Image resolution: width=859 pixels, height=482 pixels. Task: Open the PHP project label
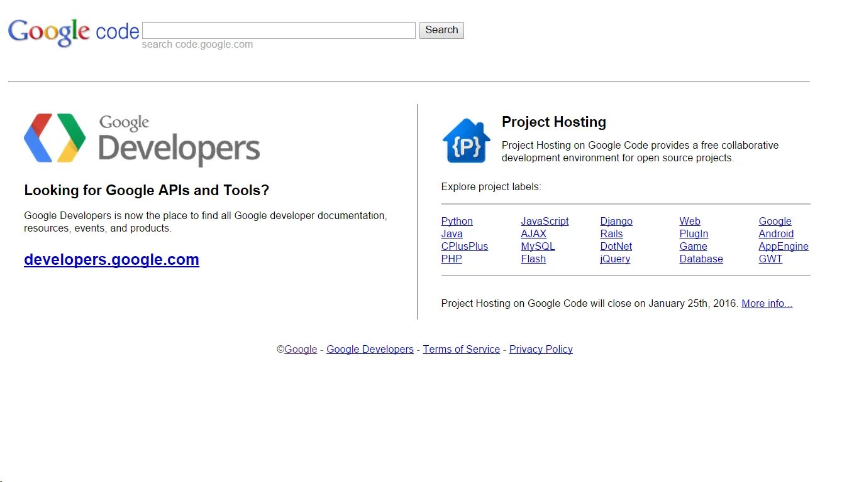point(452,259)
